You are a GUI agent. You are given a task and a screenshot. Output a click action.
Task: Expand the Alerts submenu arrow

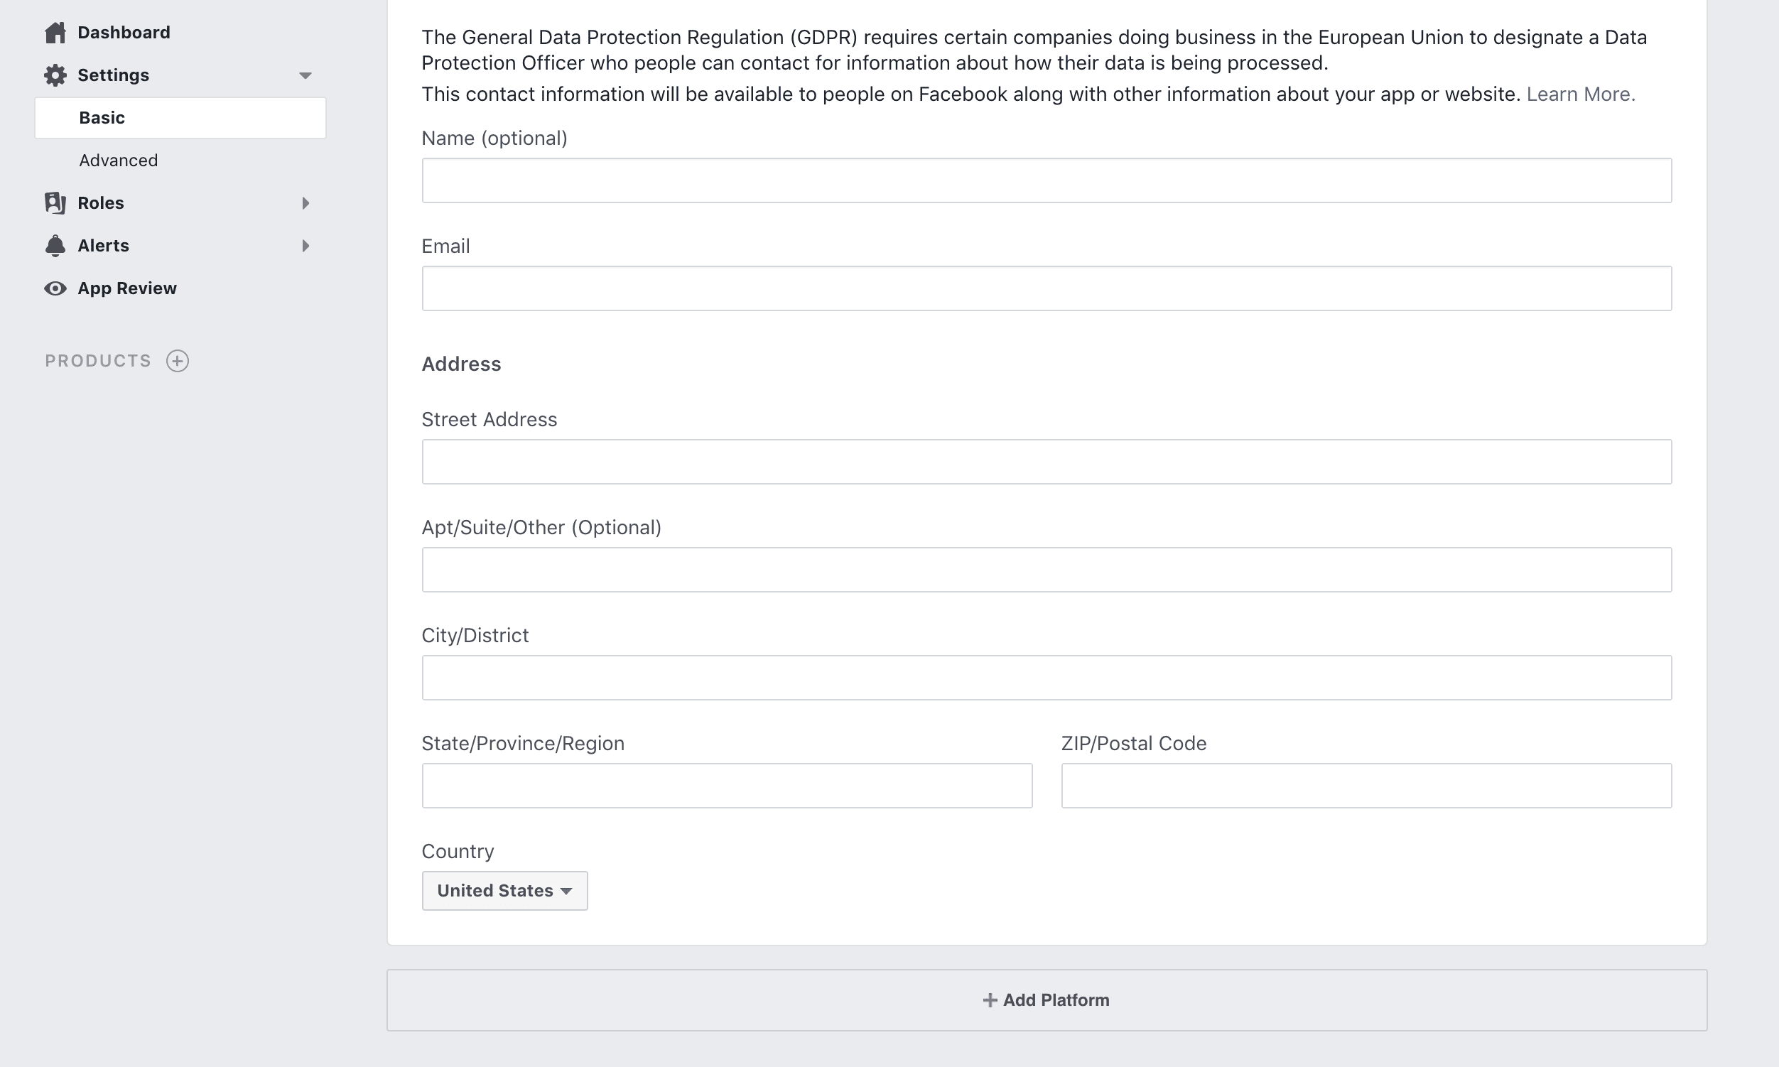pyautogui.click(x=305, y=246)
